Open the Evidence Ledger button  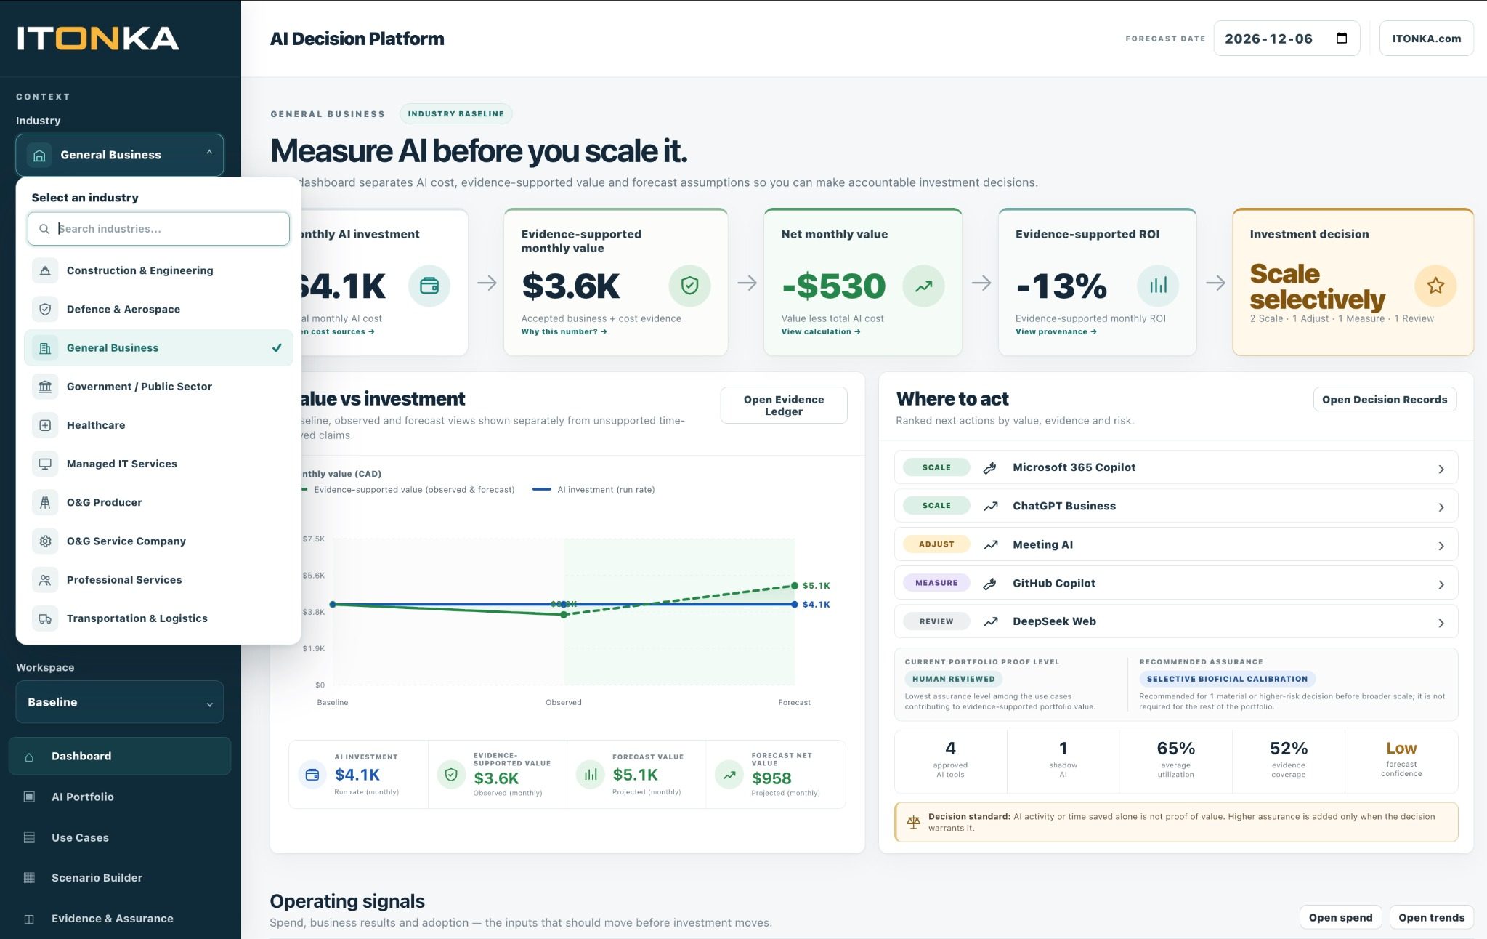tap(784, 406)
